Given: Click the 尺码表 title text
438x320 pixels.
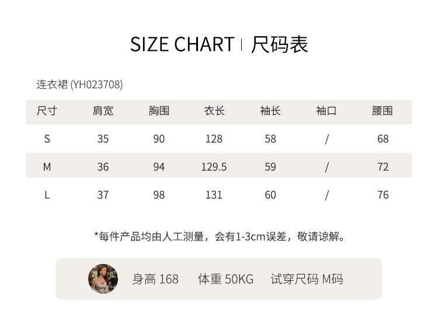Looking at the screenshot, I should (x=279, y=45).
